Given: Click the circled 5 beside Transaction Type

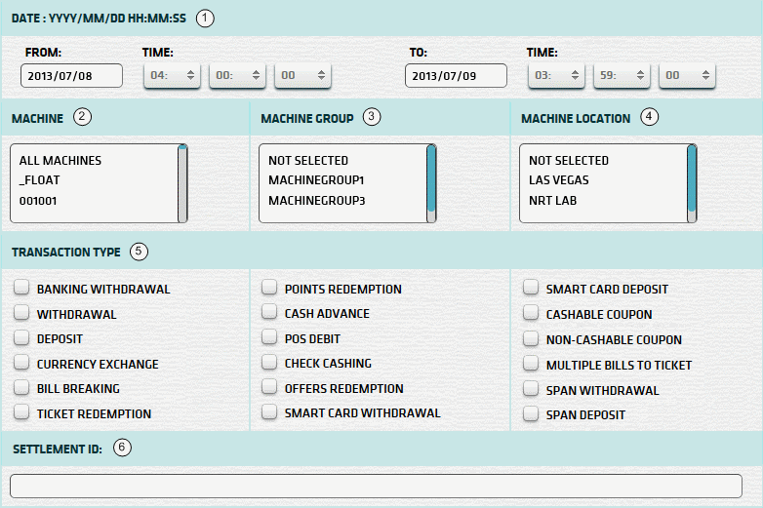Looking at the screenshot, I should click(139, 252).
